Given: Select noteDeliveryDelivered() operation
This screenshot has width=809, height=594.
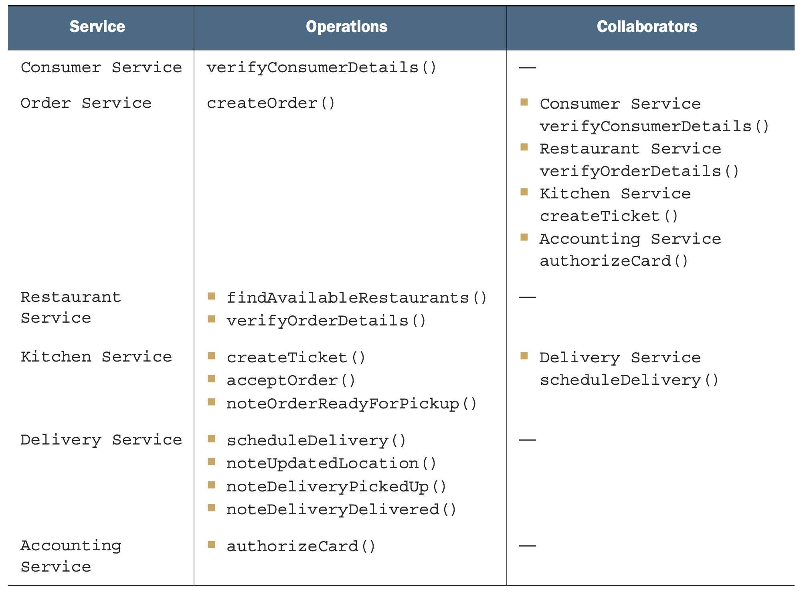Looking at the screenshot, I should [342, 510].
